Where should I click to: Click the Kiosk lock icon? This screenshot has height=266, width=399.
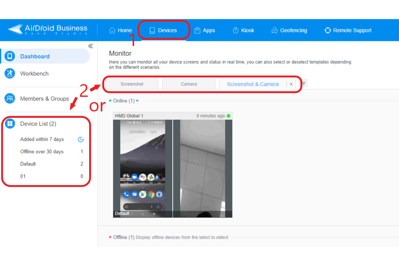[x=236, y=30]
